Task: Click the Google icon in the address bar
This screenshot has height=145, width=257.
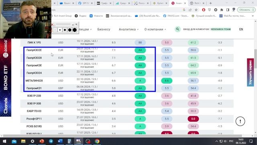Action: tap(184, 10)
